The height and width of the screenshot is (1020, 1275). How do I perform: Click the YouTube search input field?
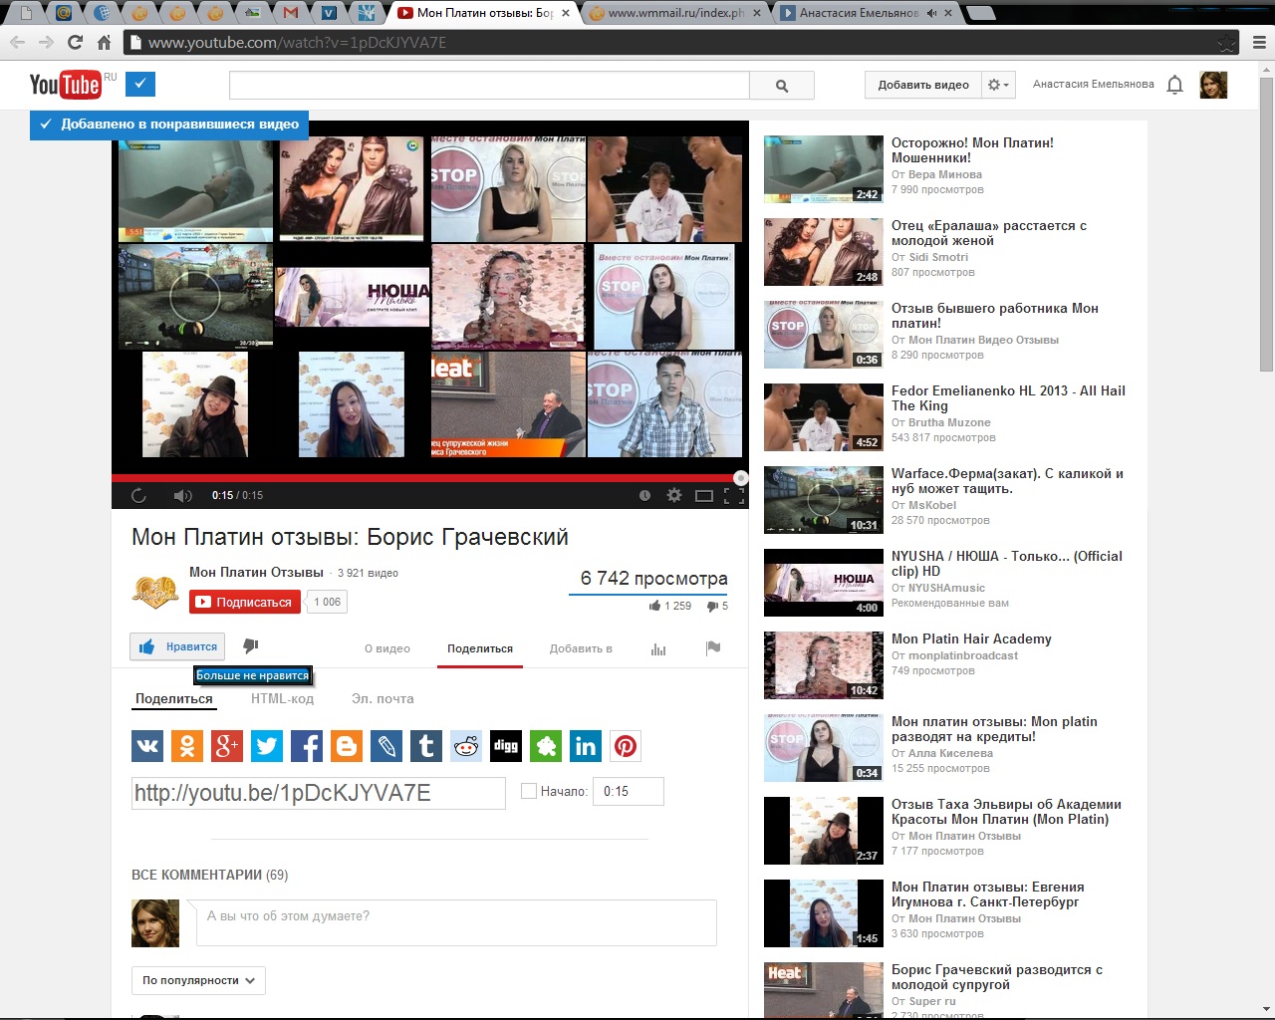[x=489, y=86]
